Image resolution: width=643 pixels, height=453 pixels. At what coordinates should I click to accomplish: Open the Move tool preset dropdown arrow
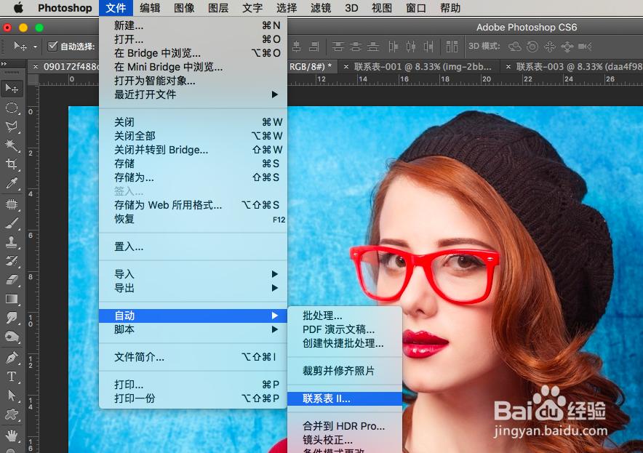35,47
